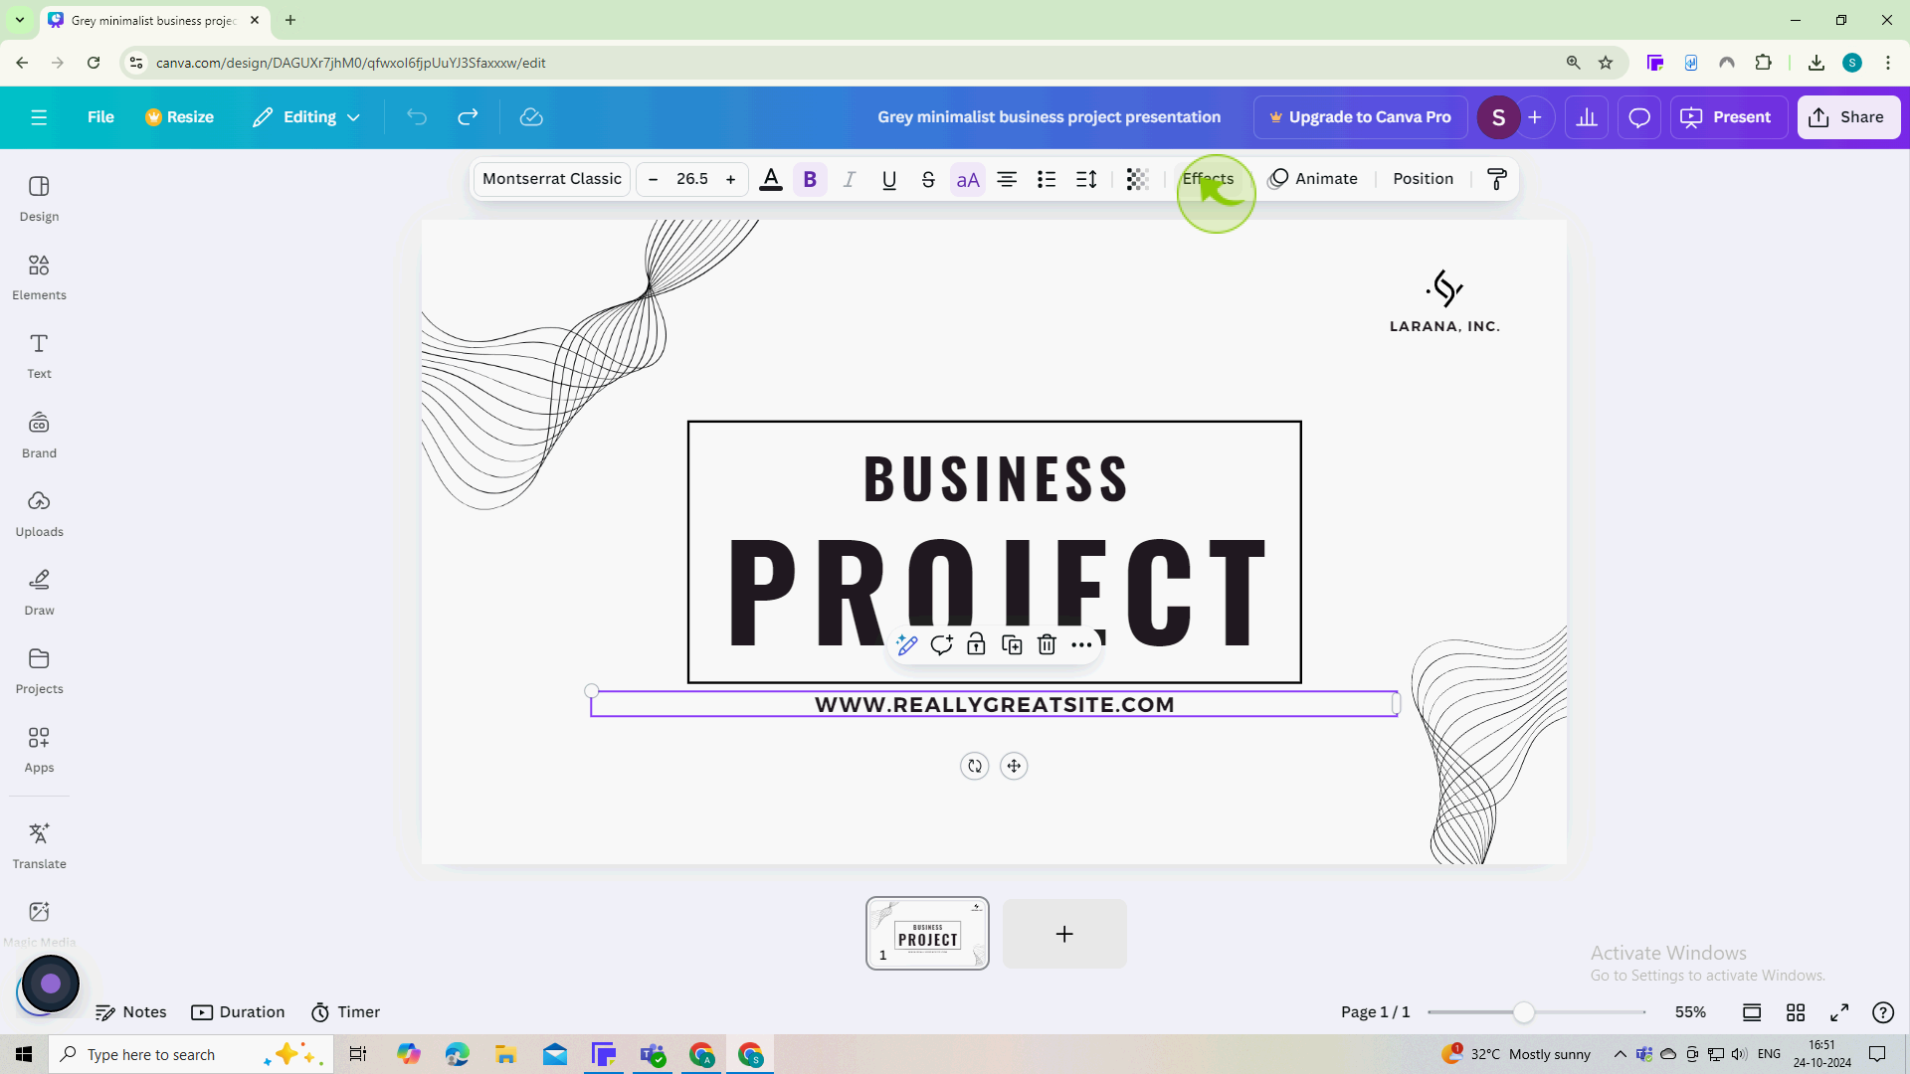Screen dimensions: 1910x1074
Task: Toggle strikethrough text formatting
Action: click(929, 178)
